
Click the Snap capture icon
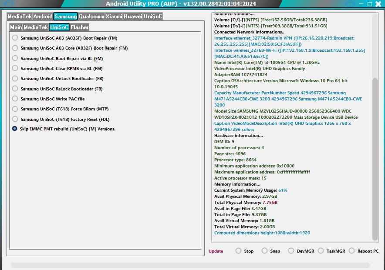point(264,251)
